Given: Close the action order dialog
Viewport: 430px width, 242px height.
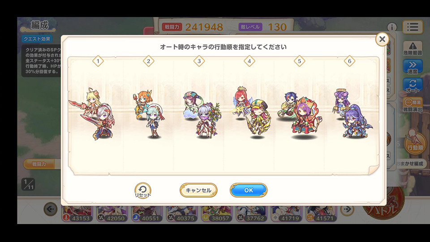Looking at the screenshot, I should click(x=382, y=39).
